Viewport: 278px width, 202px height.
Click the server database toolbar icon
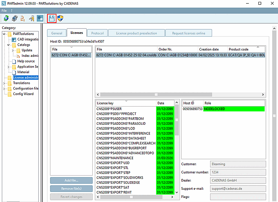click(x=14, y=18)
